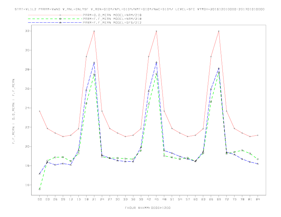Click x-axis hour label 54
The width and height of the screenshot is (281, 217).
pyautogui.click(x=180, y=199)
